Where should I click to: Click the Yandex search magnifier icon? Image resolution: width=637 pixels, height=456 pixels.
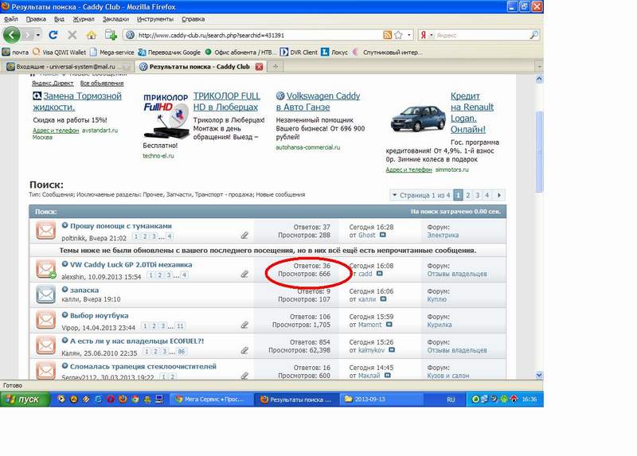(x=534, y=35)
